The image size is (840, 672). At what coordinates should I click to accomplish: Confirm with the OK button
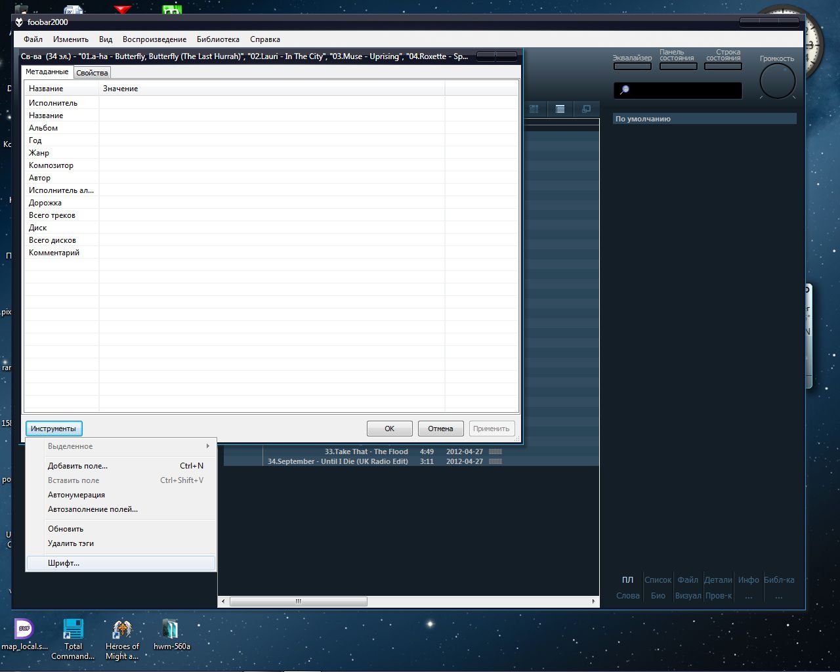tap(390, 429)
